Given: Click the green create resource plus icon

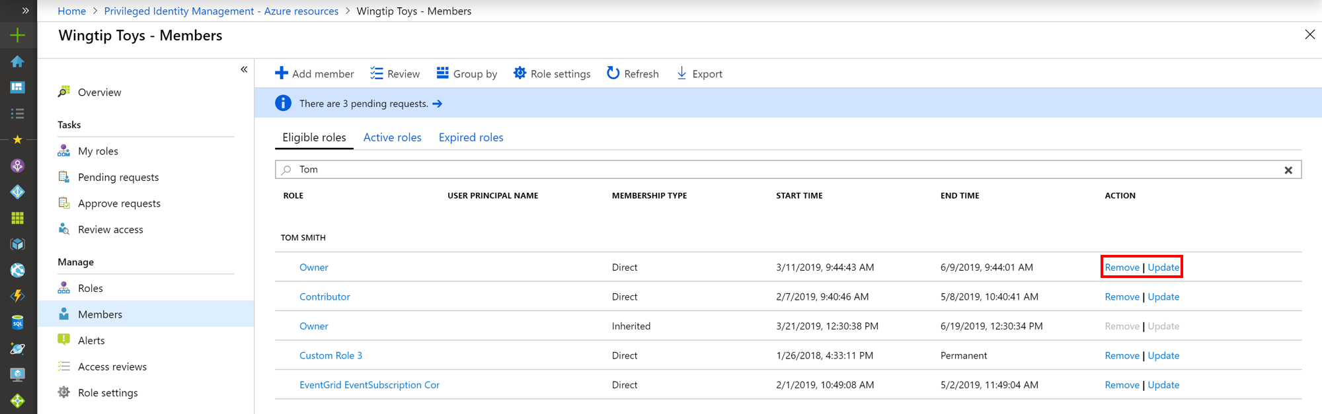Looking at the screenshot, I should (x=18, y=35).
